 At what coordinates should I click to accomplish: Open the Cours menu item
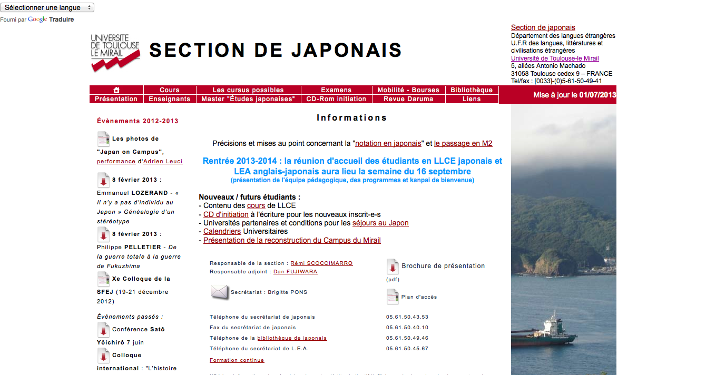(x=170, y=90)
